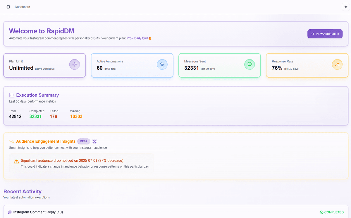The image size is (351, 218).
Task: Click 'Last 30 days performance metrics' subtitle
Action: pyautogui.click(x=32, y=101)
